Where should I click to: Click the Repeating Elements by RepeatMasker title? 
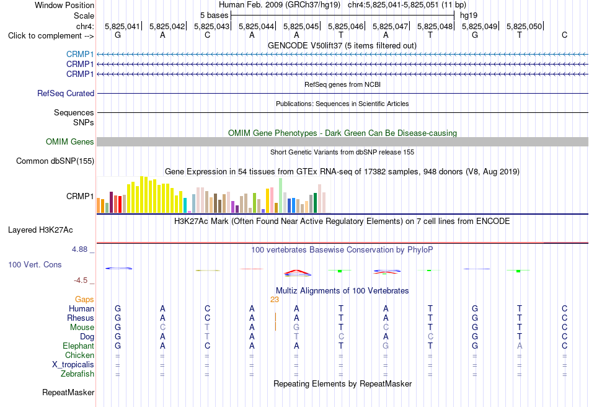coord(342,383)
